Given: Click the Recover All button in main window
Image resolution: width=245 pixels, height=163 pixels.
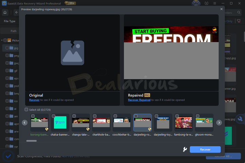Looking at the screenshot, I should [223, 156].
